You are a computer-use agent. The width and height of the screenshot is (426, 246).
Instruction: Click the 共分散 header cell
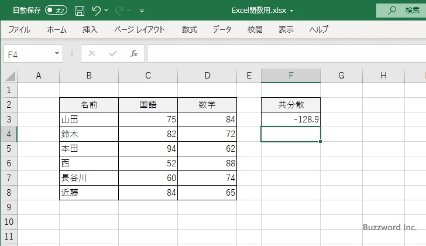tap(291, 105)
